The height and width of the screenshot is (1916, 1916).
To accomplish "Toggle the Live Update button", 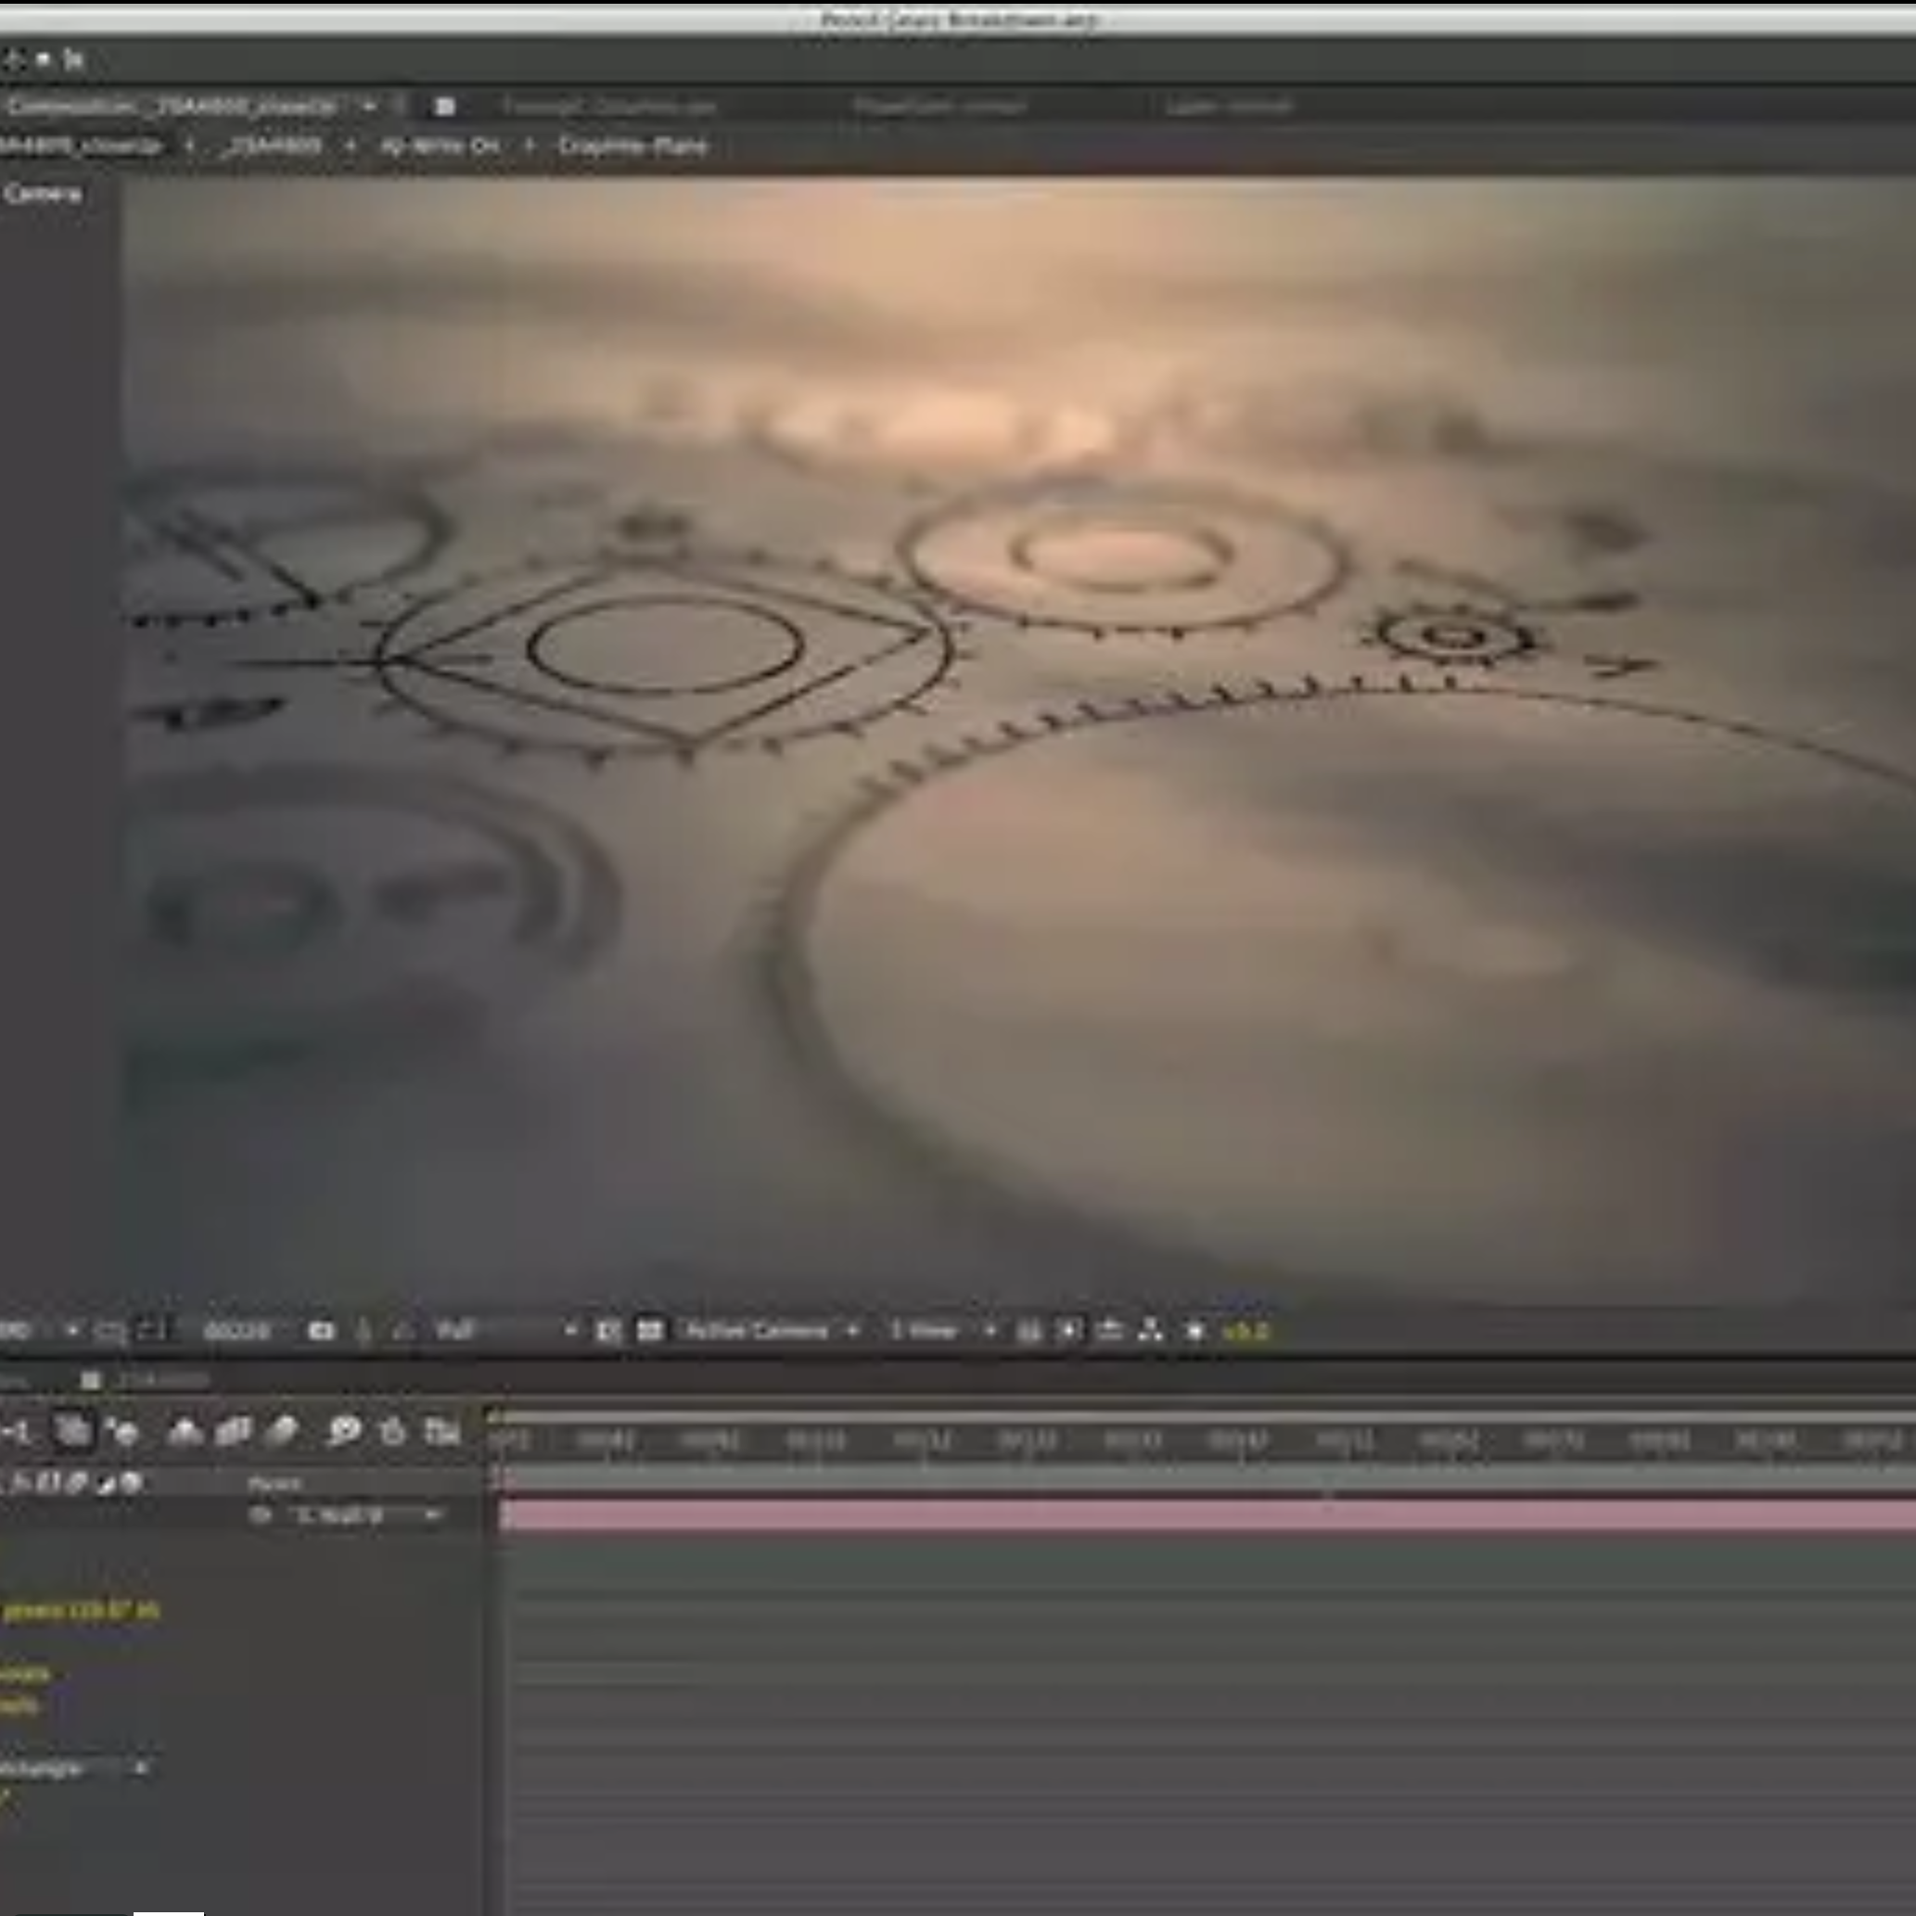I will tap(71, 1432).
